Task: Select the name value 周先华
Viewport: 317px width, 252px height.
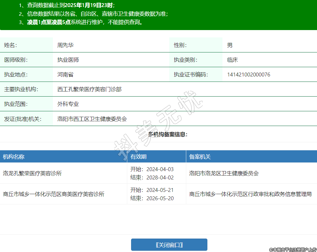Action: pos(65,45)
